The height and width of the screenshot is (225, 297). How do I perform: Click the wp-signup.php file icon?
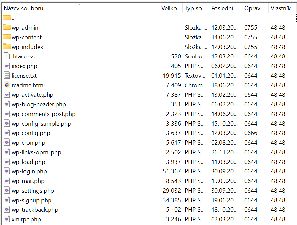click(7, 200)
